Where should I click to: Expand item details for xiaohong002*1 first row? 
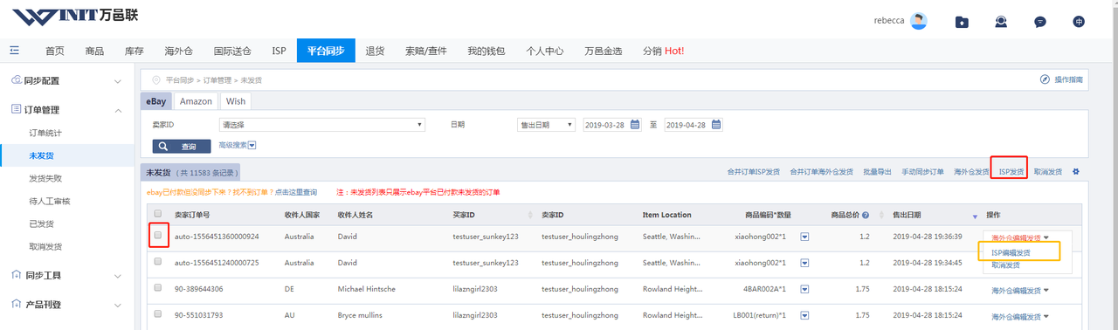point(805,237)
